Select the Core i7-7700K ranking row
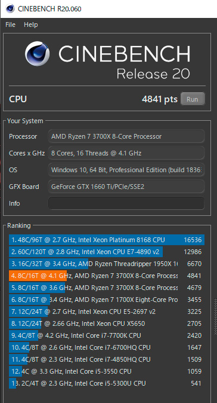 [107, 335]
